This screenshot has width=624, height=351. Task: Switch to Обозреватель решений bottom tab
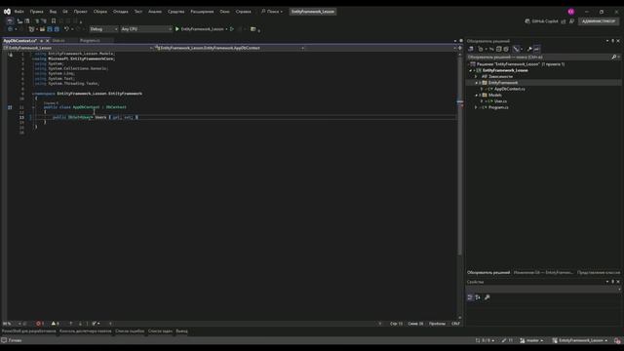click(488, 273)
